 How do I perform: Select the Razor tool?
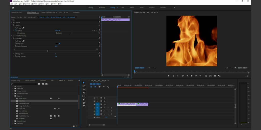tap(84, 93)
